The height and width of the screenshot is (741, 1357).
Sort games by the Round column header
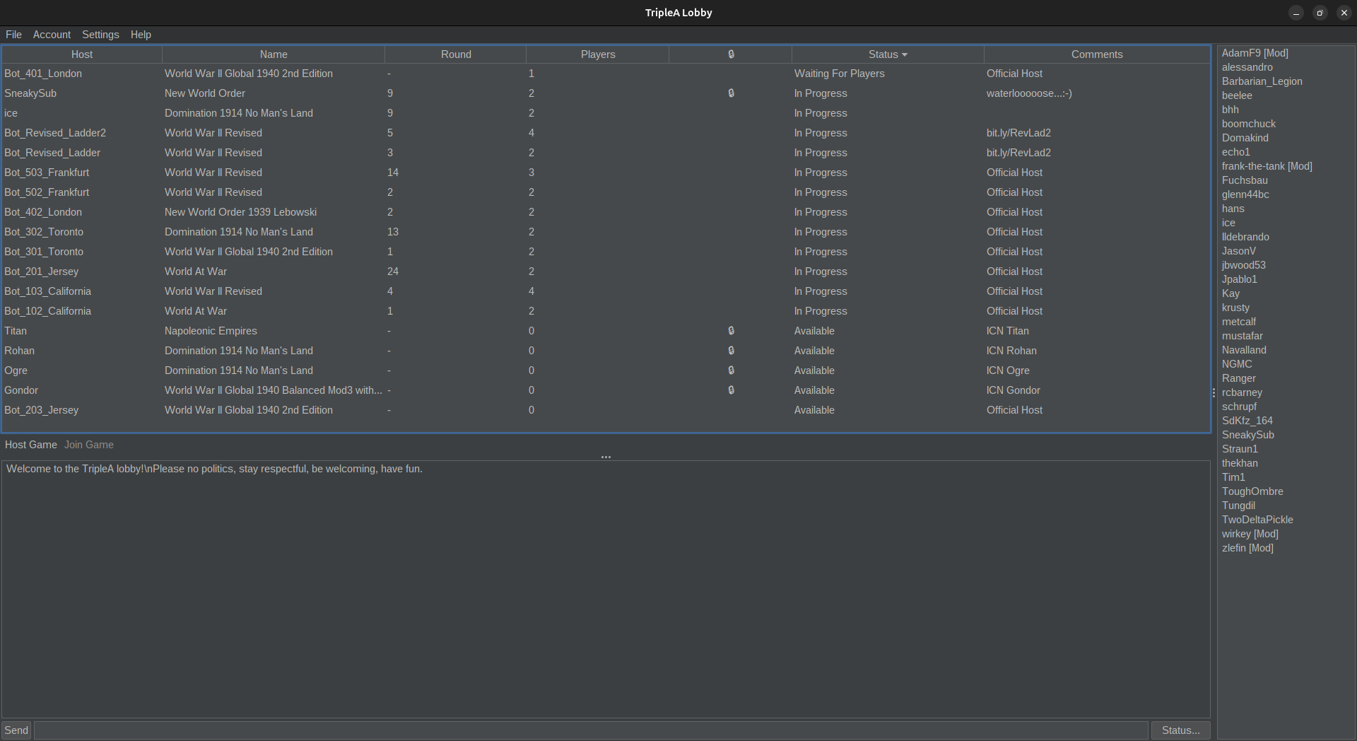[456, 54]
